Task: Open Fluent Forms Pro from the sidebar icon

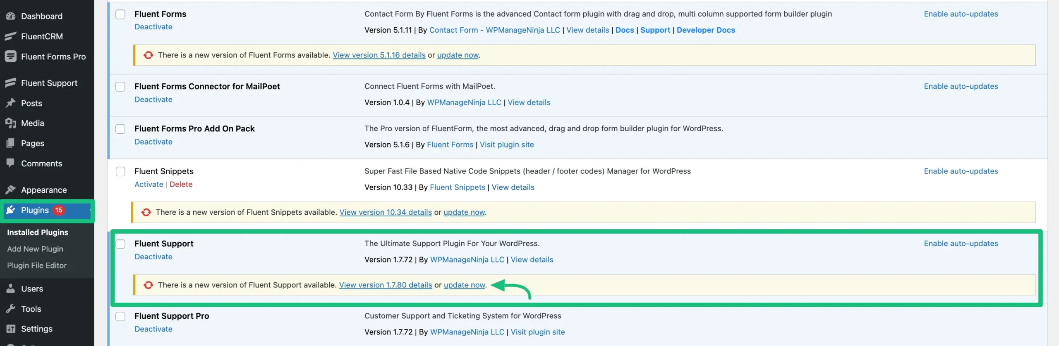Action: click(11, 57)
